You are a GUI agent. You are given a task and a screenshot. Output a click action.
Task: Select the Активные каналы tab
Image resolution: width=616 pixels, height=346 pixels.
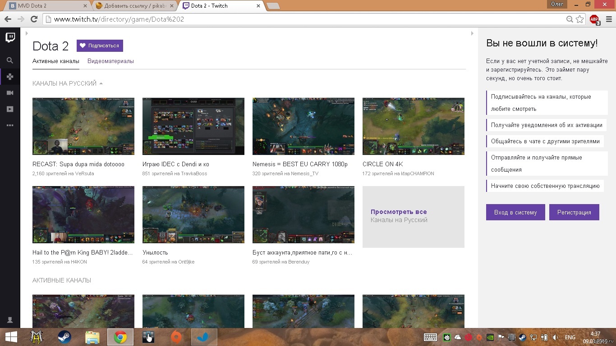56,61
